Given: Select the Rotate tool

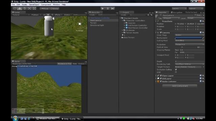Looking at the screenshot, I should click(25, 8).
